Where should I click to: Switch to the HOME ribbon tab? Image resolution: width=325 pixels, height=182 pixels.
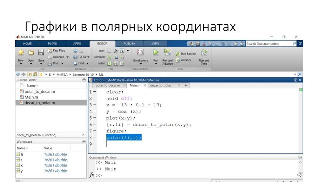pyautogui.click(x=27, y=44)
